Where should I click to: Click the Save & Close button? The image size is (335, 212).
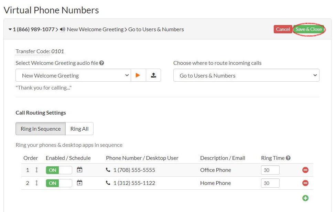(309, 29)
